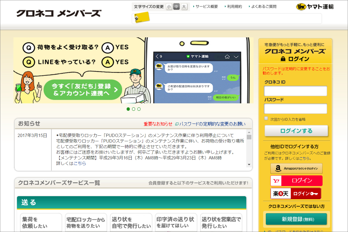Open 集荷を依頼したい service tile
Image resolution: width=348 pixels, height=232 pixels.
point(41,222)
